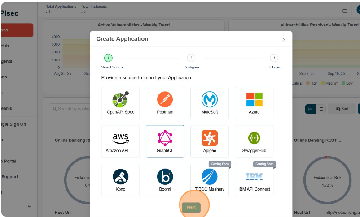Choose the GraphQL source icon

coord(165,141)
